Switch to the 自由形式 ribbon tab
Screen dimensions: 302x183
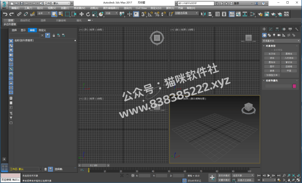25,20
